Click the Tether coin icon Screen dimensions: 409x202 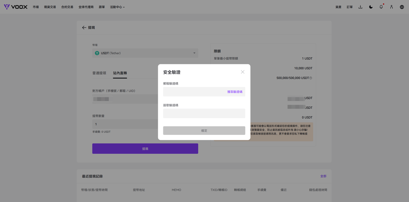(x=97, y=53)
